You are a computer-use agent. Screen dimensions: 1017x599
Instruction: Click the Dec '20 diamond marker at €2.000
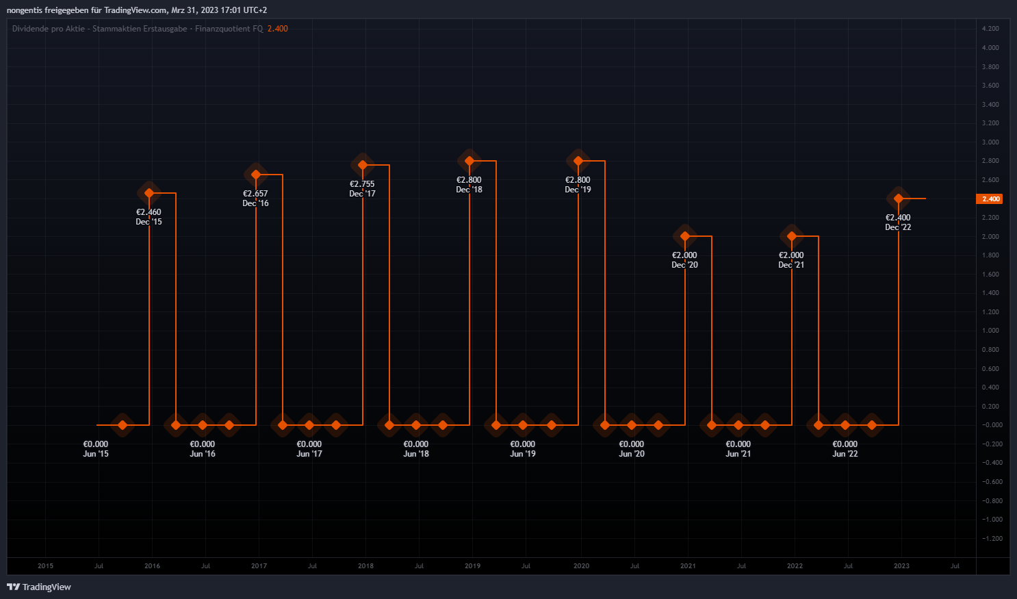[x=685, y=236]
